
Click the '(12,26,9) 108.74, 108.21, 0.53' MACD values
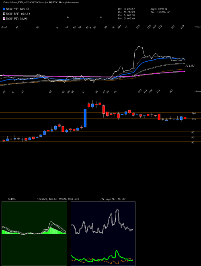click(55, 199)
